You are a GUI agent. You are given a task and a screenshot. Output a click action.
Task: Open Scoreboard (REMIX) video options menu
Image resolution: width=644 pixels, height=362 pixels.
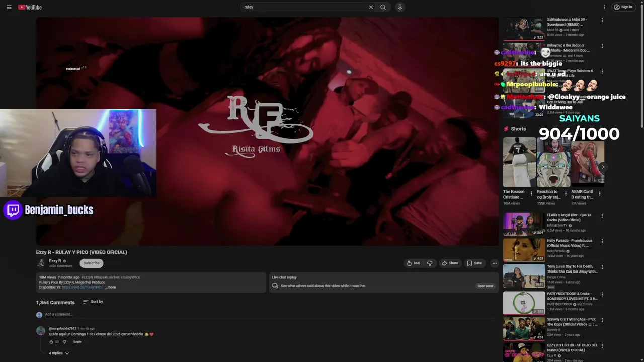tap(602, 20)
